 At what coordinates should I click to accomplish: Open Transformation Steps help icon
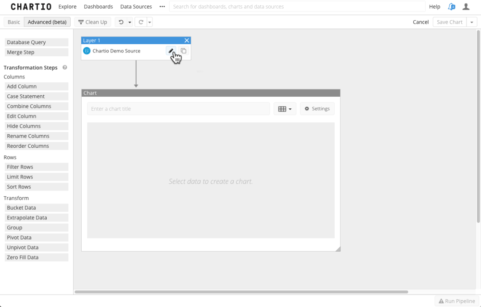65,67
